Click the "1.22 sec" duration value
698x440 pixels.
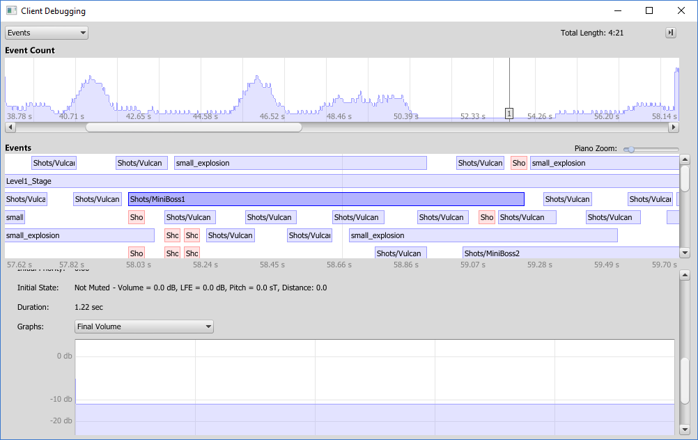[x=88, y=308]
